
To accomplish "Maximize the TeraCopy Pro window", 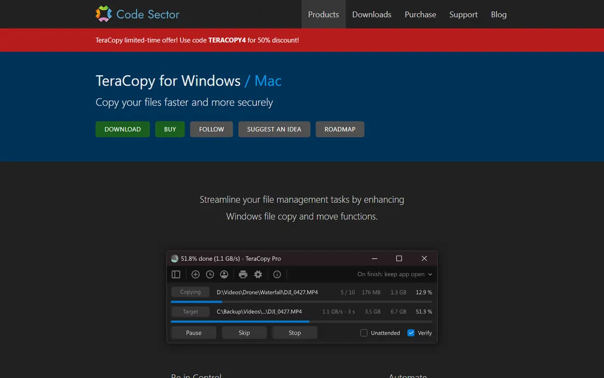I will click(399, 259).
